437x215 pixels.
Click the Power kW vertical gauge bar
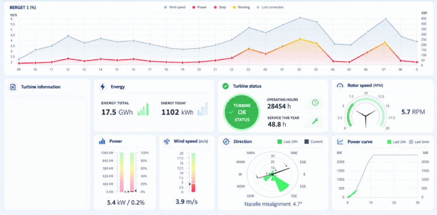point(121,172)
